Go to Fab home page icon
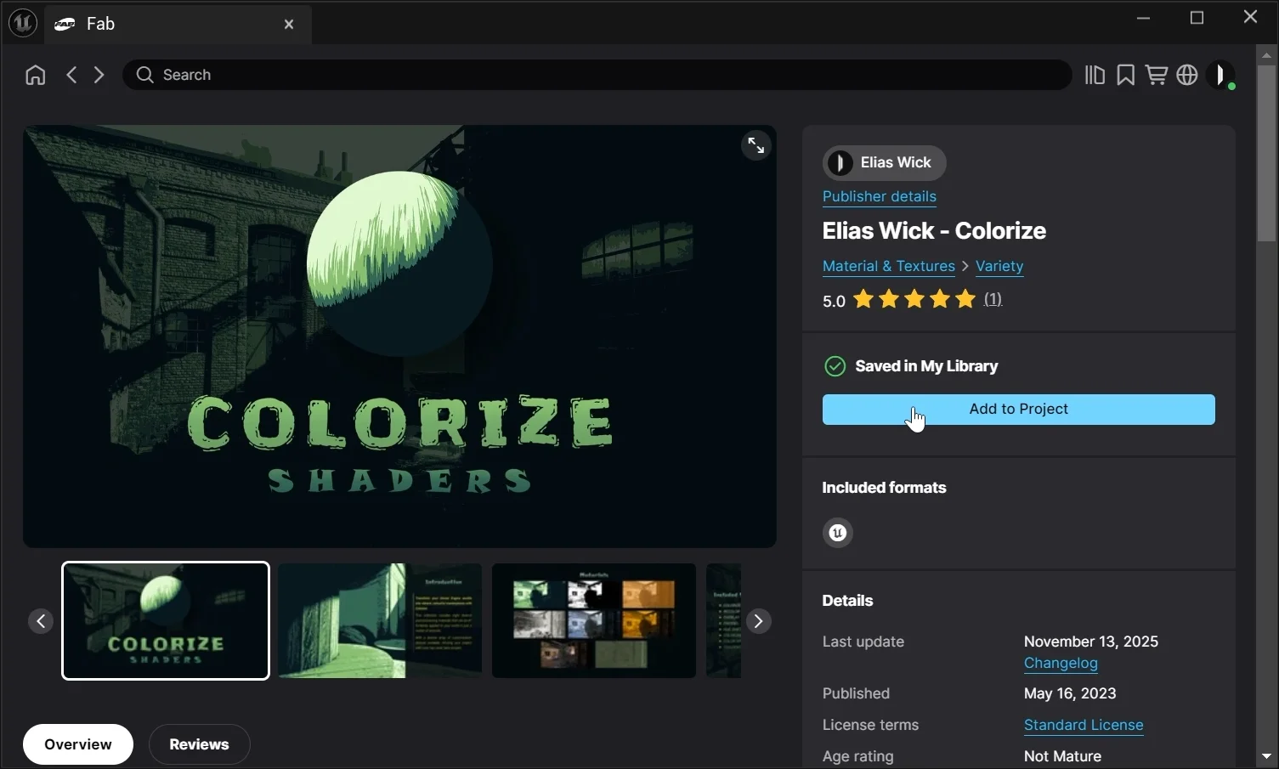Image resolution: width=1279 pixels, height=769 pixels. [35, 75]
